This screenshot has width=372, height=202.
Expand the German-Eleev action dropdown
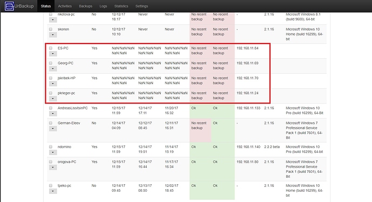click(x=53, y=129)
